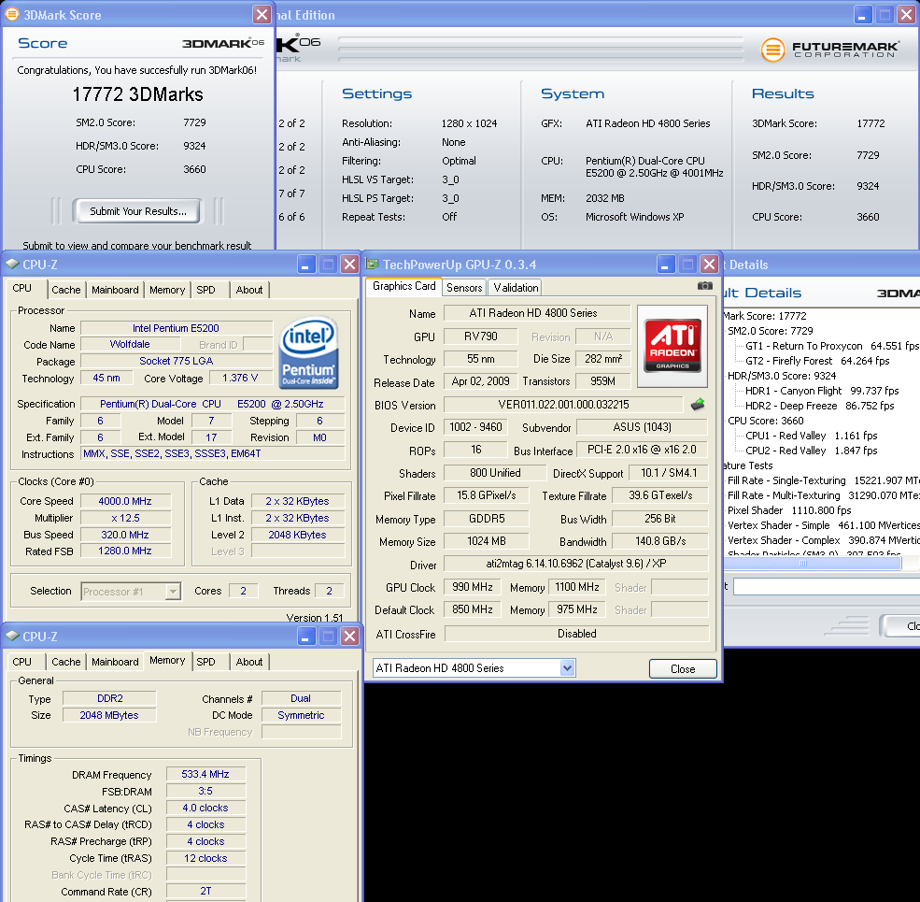Switch to the Sensors tab in GPU-Z
Viewport: 920px width, 902px height.
point(464,288)
